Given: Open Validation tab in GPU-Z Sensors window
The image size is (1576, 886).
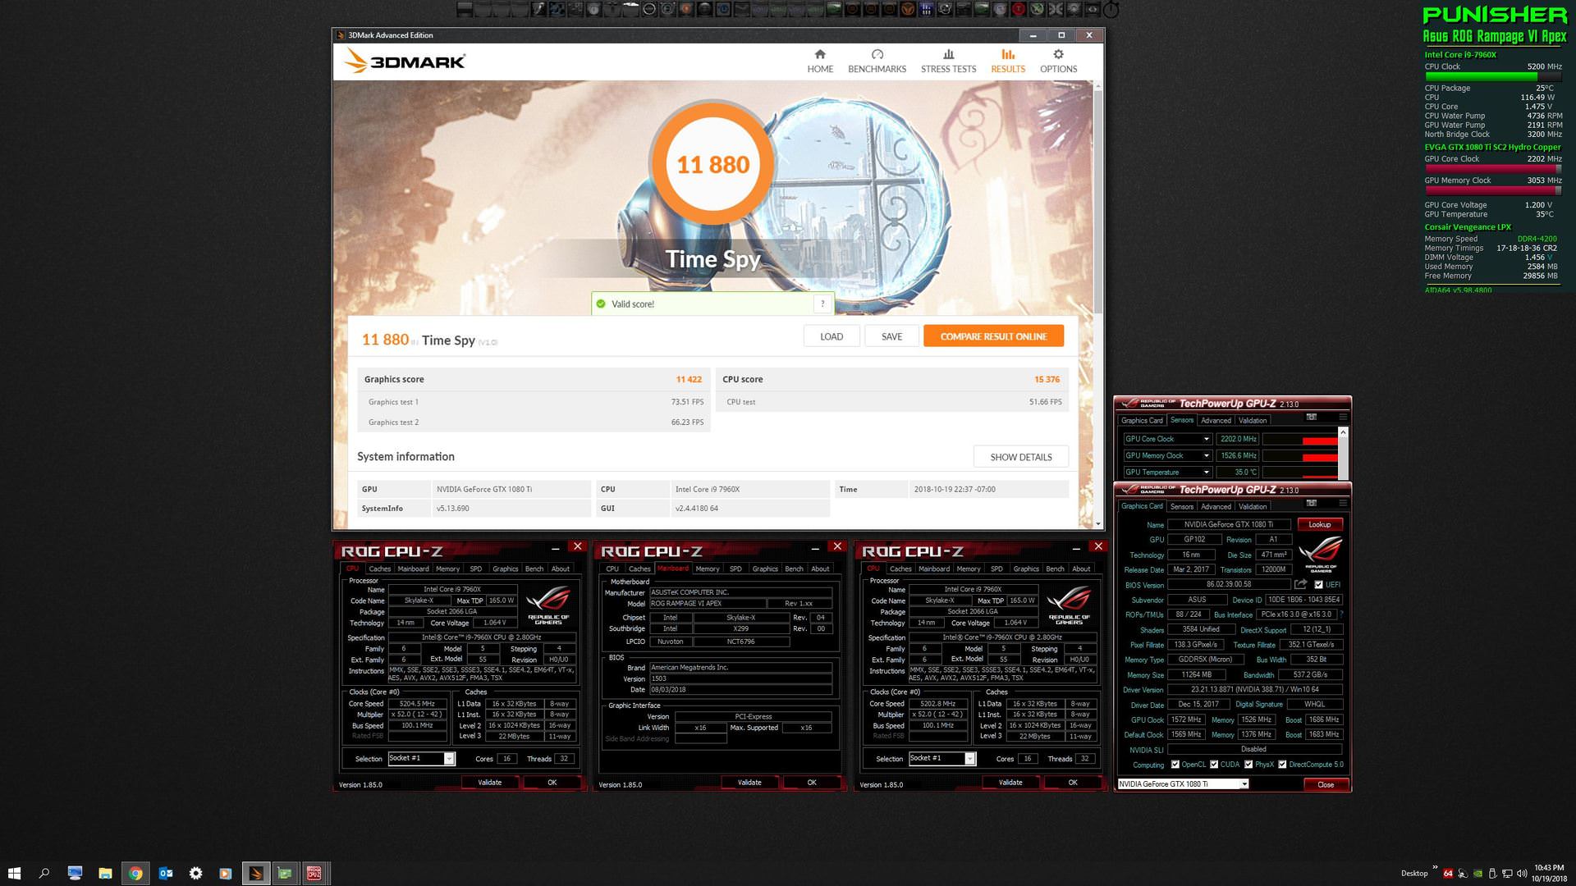Looking at the screenshot, I should pyautogui.click(x=1252, y=421).
